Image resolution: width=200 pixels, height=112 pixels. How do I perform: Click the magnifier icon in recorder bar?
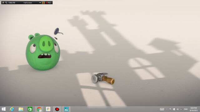pos(6,3)
